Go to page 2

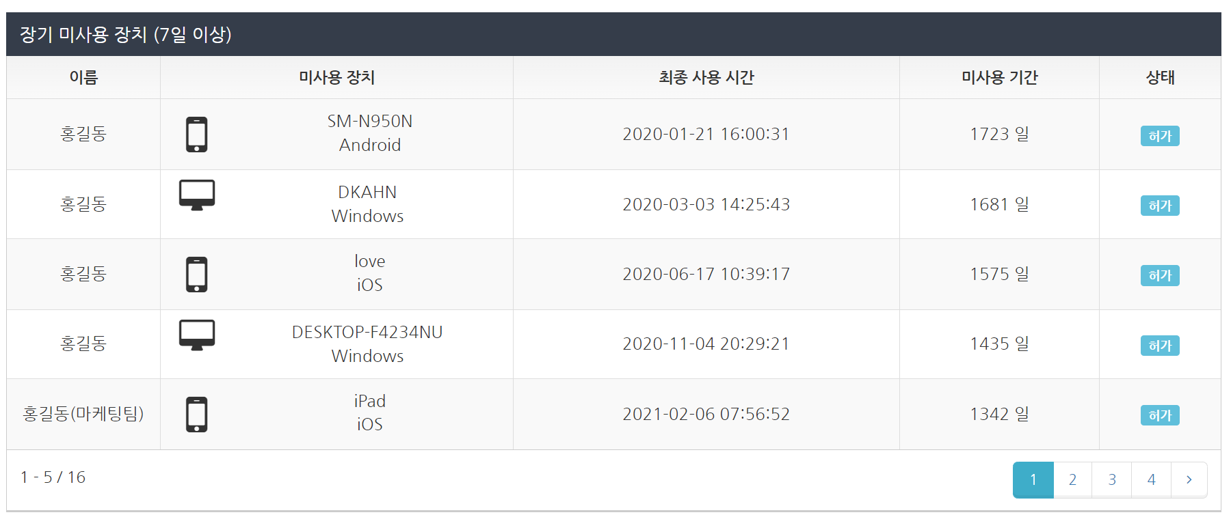tap(1072, 479)
